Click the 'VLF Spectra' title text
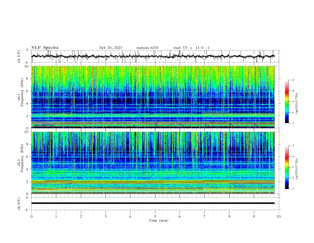The image size is (314, 243). point(45,48)
